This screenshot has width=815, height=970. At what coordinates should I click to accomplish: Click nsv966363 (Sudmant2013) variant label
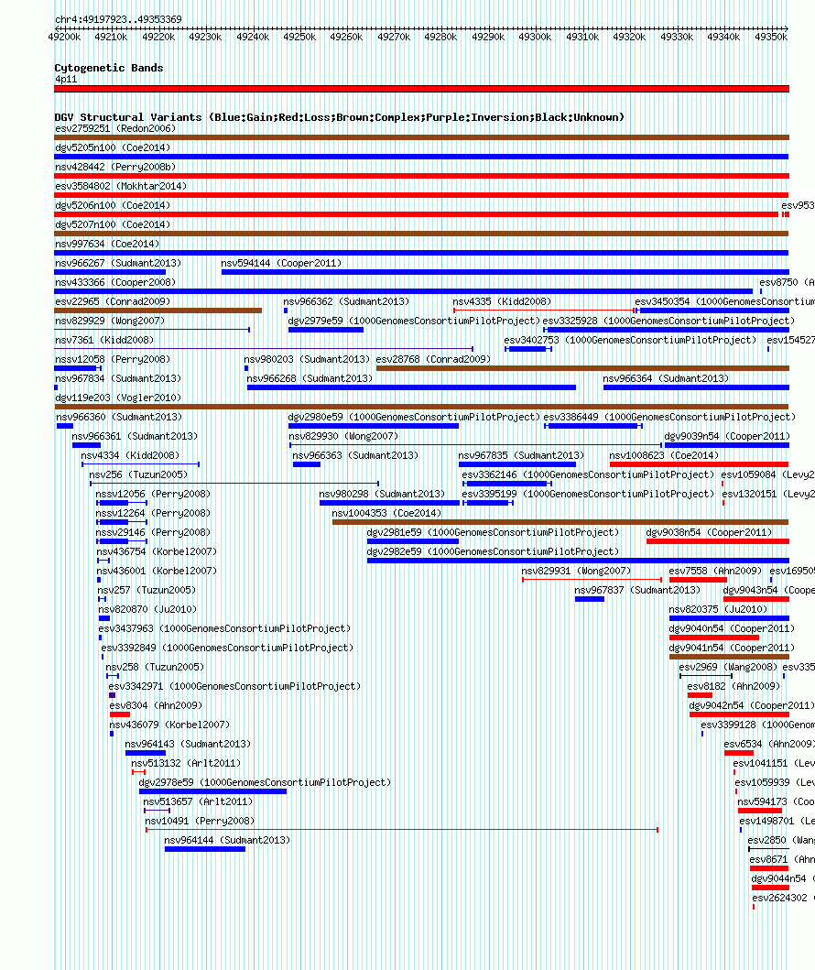tap(355, 454)
